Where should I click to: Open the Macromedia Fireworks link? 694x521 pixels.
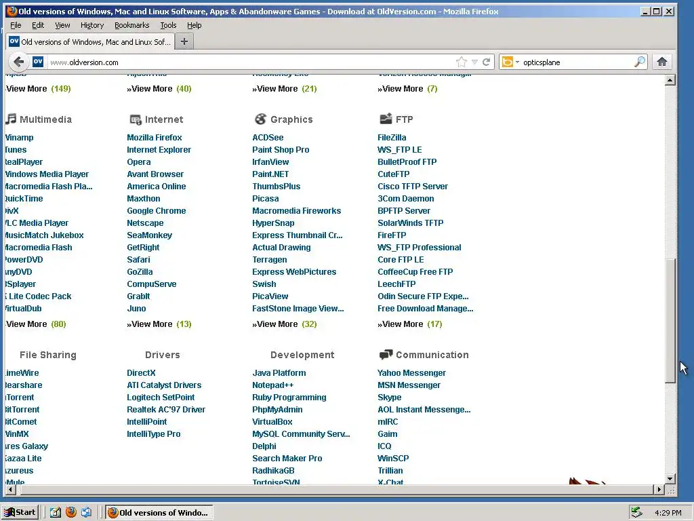pos(297,211)
